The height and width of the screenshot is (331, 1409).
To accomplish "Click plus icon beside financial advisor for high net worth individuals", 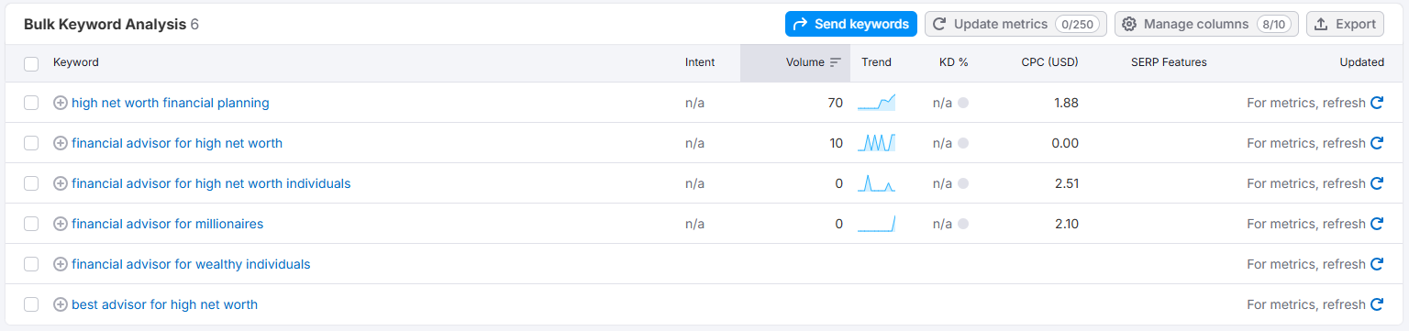I will click(61, 183).
